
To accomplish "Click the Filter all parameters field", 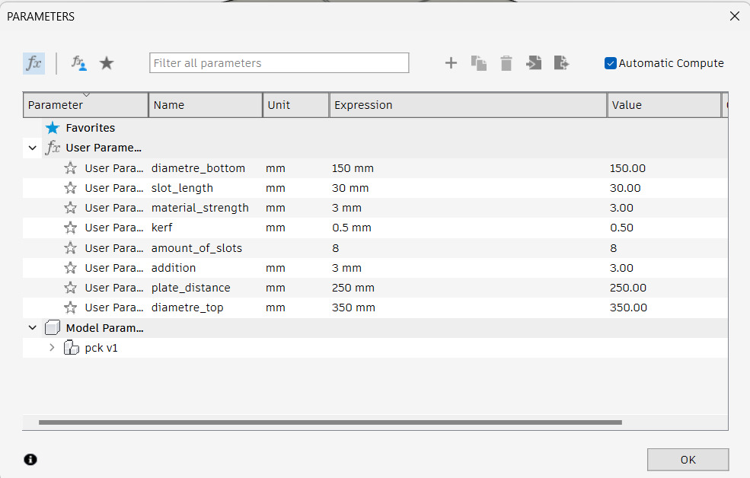I will tap(278, 62).
